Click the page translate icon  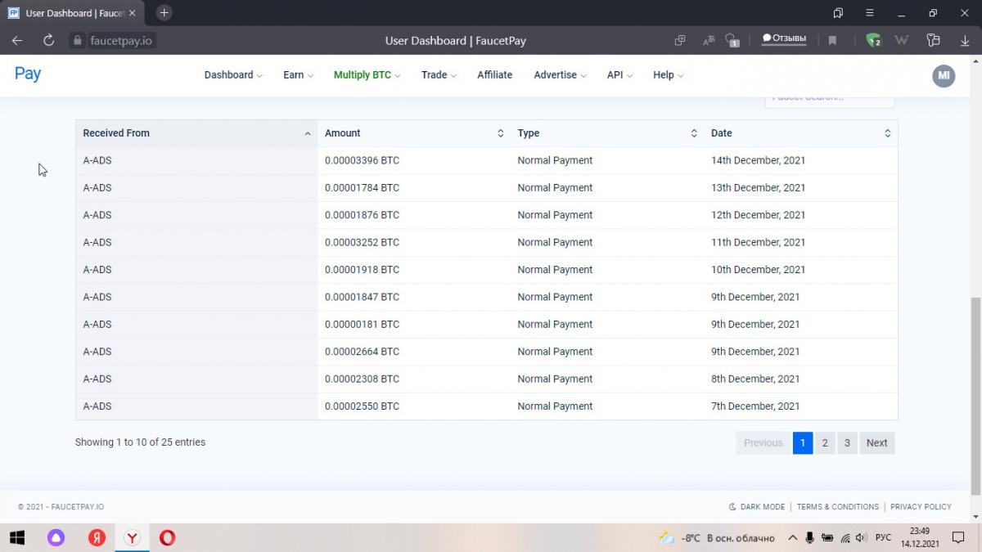pos(709,40)
